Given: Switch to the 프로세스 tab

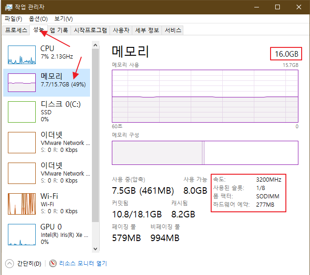Looking at the screenshot, I should (x=16, y=30).
